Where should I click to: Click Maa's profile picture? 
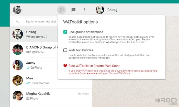tap(18, 80)
